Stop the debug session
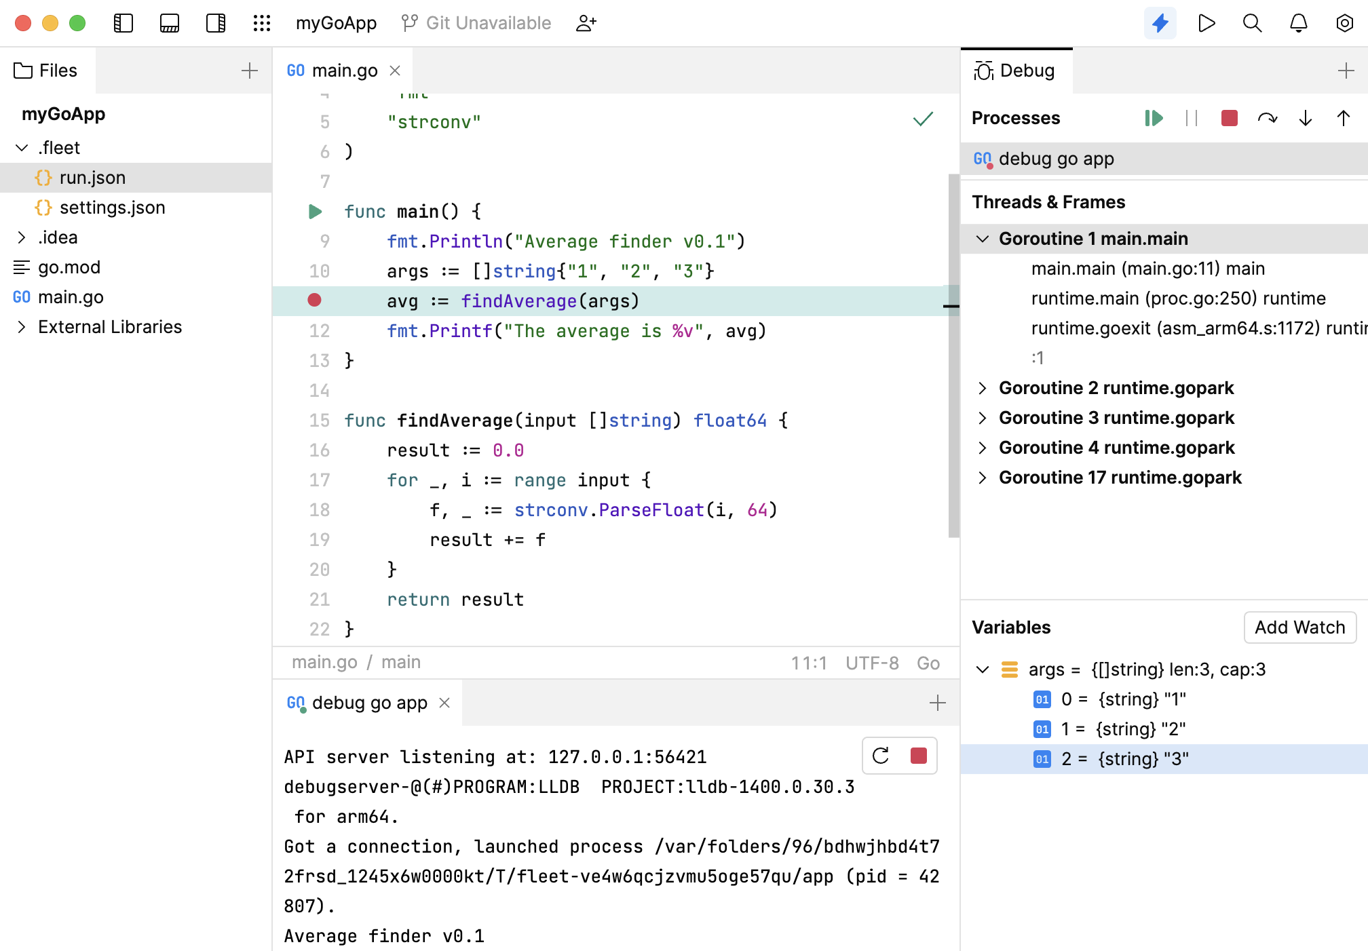 pyautogui.click(x=1228, y=118)
